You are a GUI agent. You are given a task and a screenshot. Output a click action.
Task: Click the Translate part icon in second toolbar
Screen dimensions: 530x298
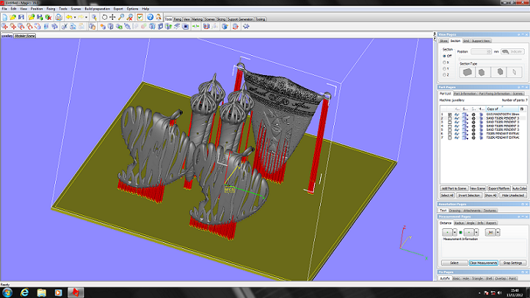5,26
